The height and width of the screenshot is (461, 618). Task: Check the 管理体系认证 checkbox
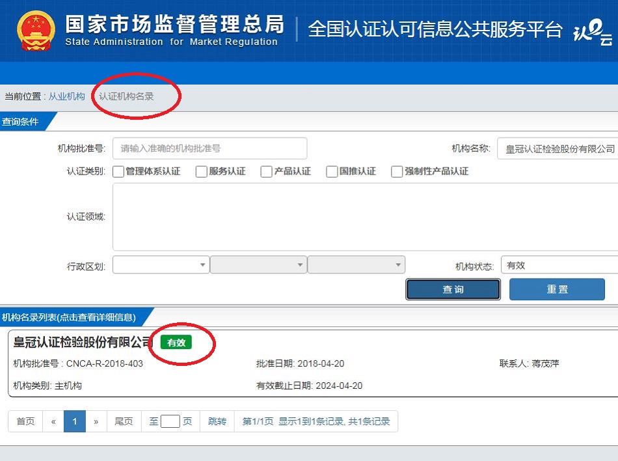(x=118, y=172)
